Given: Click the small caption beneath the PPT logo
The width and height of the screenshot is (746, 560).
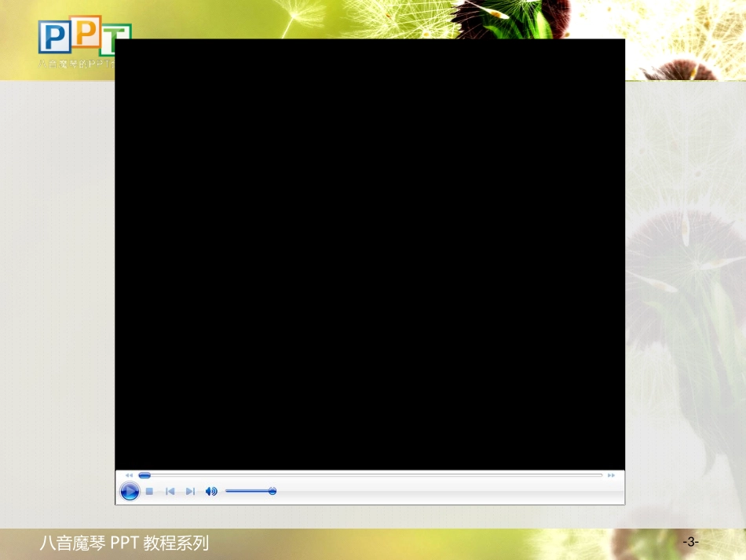Looking at the screenshot, I should 76,64.
